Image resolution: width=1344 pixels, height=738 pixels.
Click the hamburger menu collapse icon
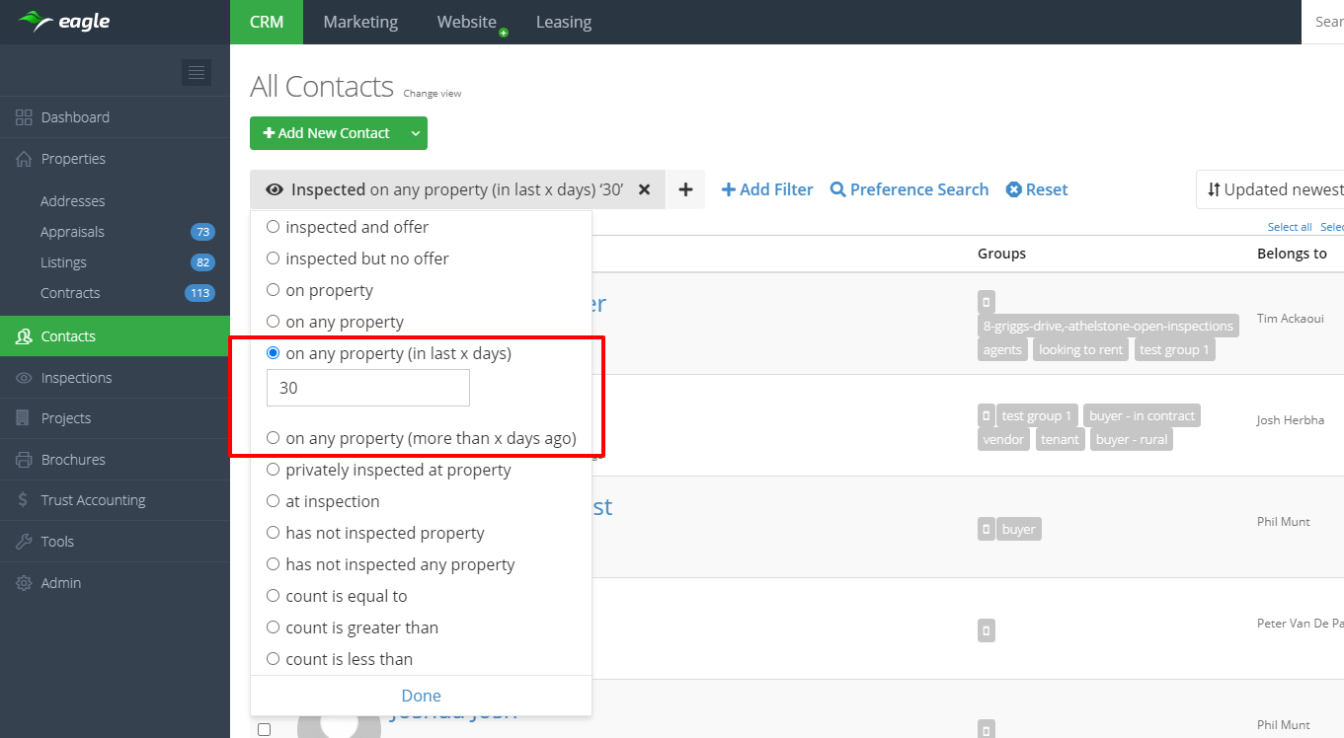pyautogui.click(x=196, y=72)
